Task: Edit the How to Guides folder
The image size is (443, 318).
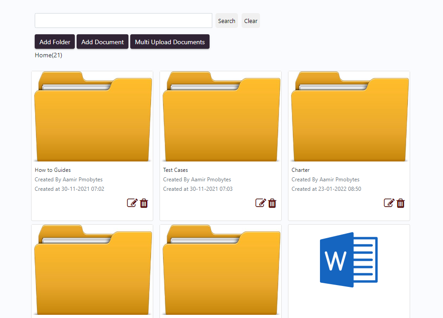Action: pyautogui.click(x=132, y=203)
